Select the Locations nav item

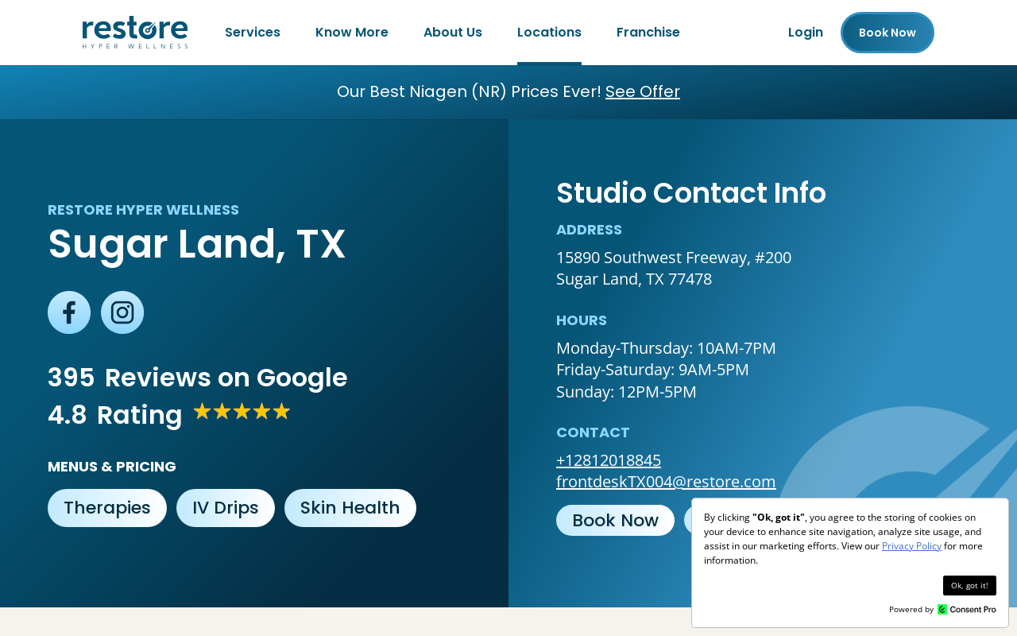coord(549,33)
